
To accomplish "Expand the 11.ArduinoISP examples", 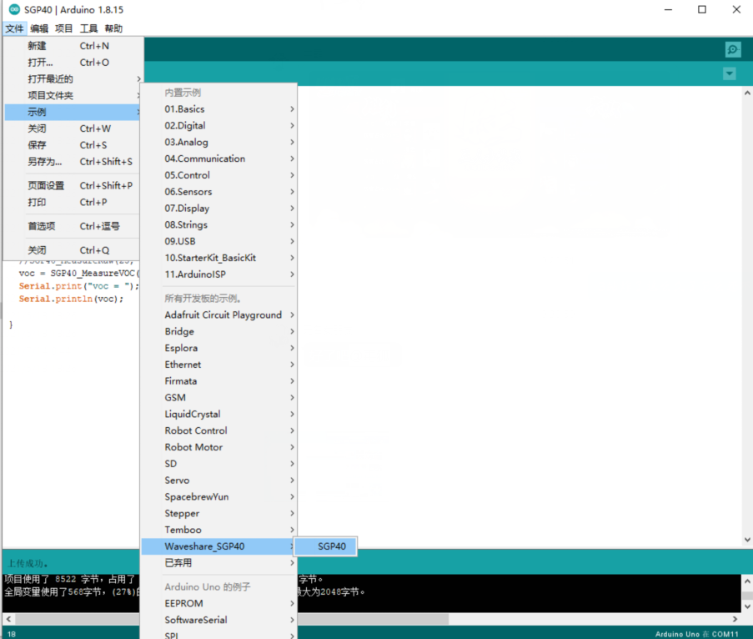I will (219, 274).
